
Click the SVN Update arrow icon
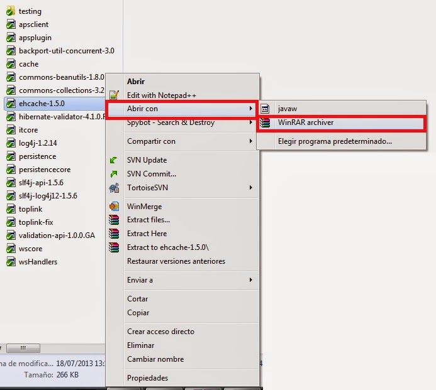(114, 160)
